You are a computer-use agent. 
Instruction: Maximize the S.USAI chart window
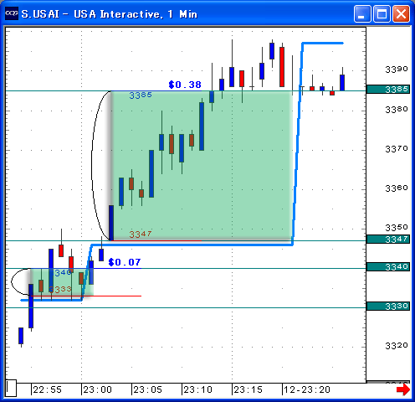point(382,13)
